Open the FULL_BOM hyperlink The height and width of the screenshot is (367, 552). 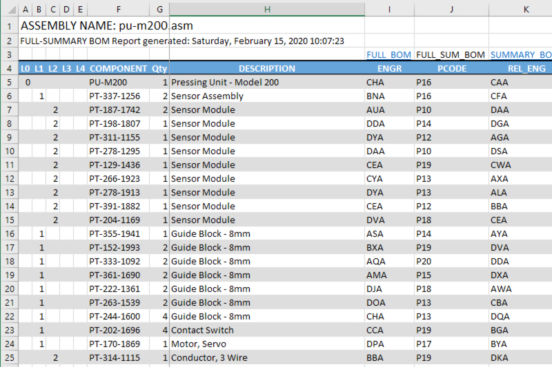(388, 54)
